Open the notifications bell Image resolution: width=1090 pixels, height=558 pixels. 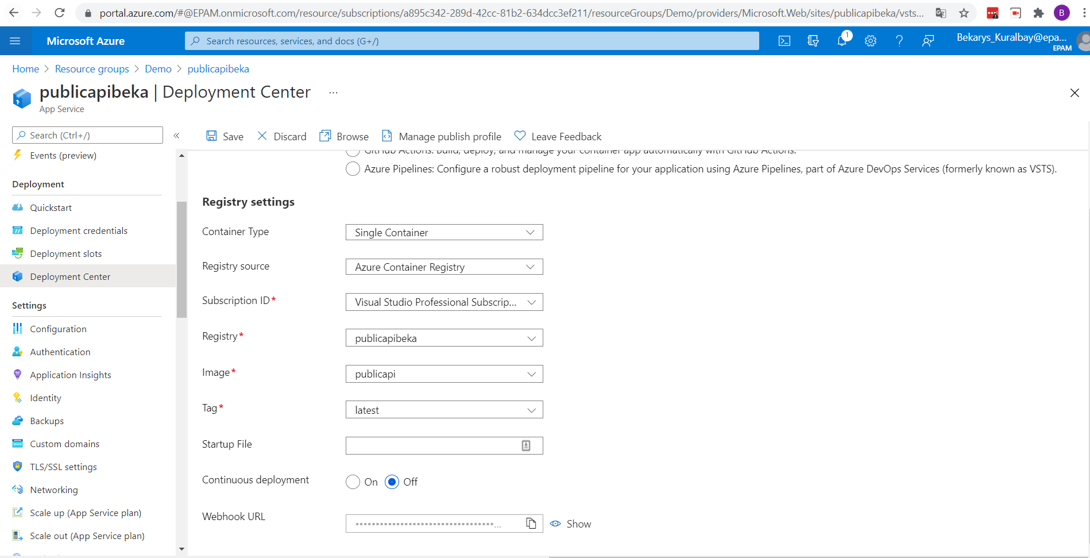pyautogui.click(x=842, y=41)
